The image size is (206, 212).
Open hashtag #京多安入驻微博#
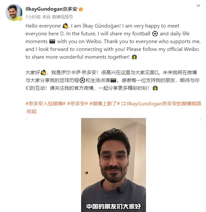[45, 103]
